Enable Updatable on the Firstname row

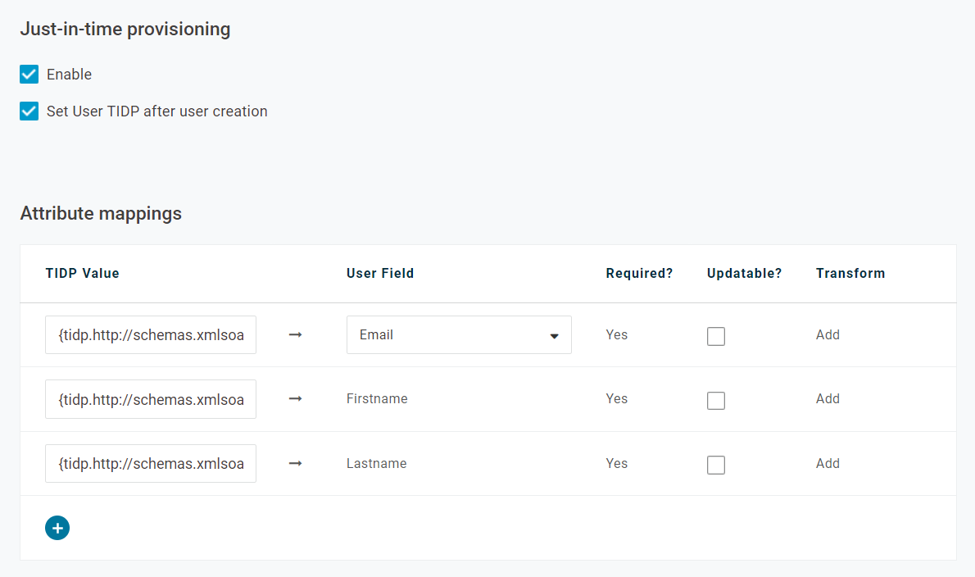click(x=716, y=400)
